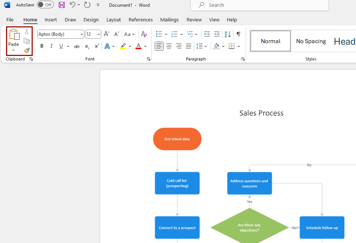Click the Grow Font size icon
The image size is (356, 243).
coord(106,34)
